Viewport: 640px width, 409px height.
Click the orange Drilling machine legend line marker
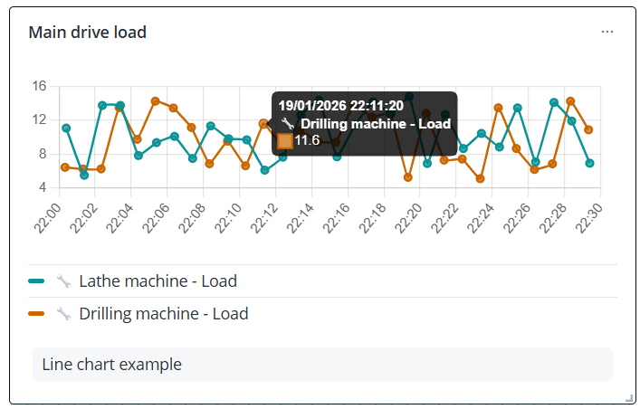[x=36, y=313]
